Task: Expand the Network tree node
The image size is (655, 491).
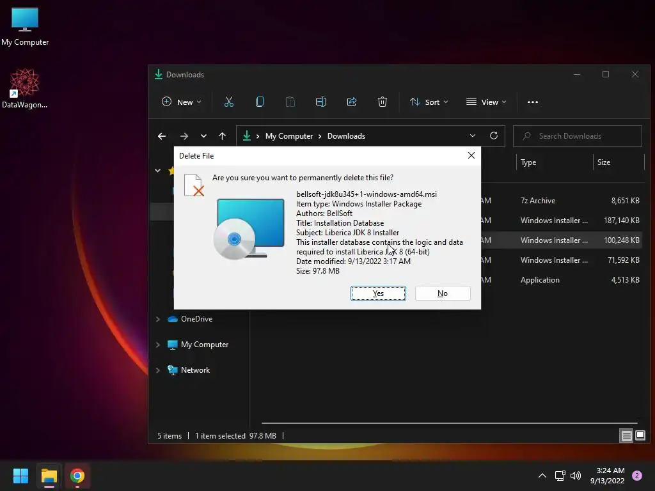Action: point(158,370)
